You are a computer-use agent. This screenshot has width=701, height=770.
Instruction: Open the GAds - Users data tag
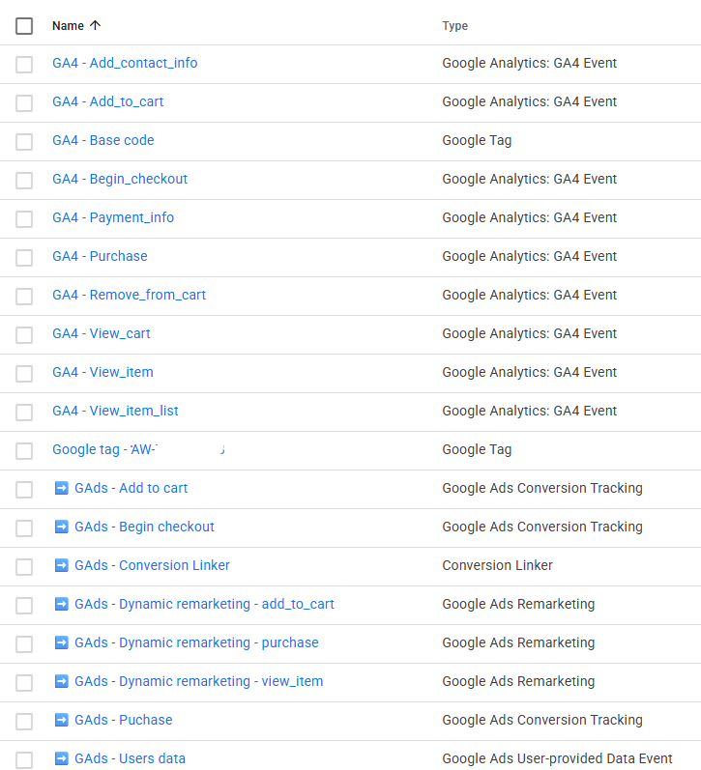pos(130,758)
